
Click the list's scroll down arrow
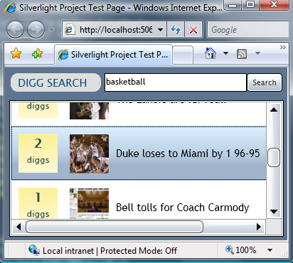[x=274, y=212]
